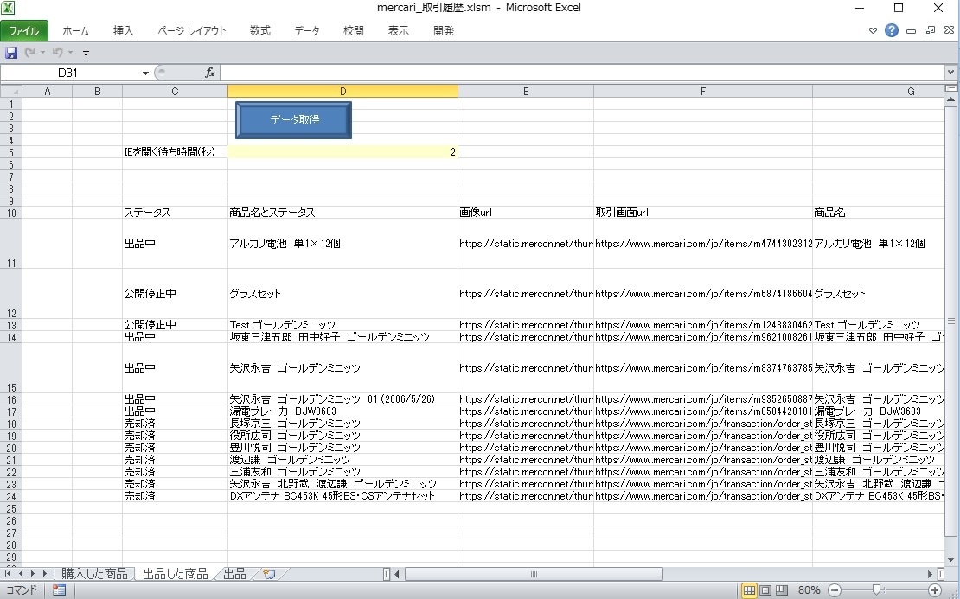Switch to Page Layout view icon
Screen dimensions: 960x599
(765, 589)
